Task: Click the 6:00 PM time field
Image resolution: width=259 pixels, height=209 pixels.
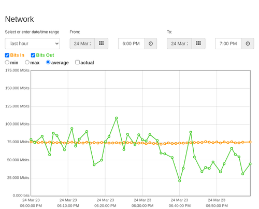Action: click(x=132, y=44)
